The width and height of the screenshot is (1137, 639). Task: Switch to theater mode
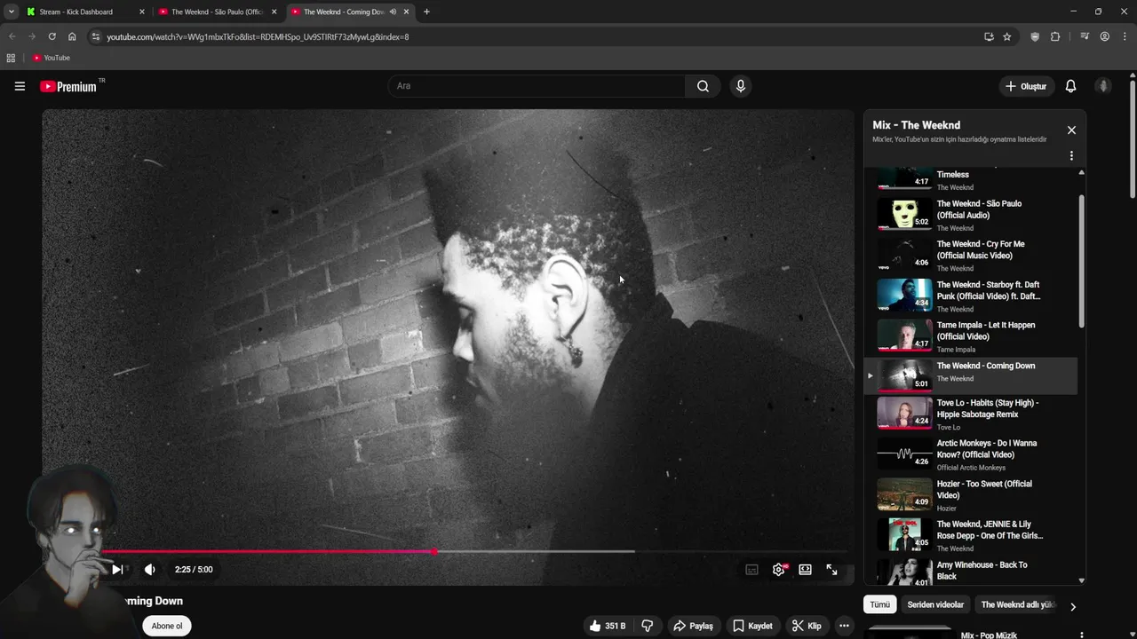(x=805, y=570)
